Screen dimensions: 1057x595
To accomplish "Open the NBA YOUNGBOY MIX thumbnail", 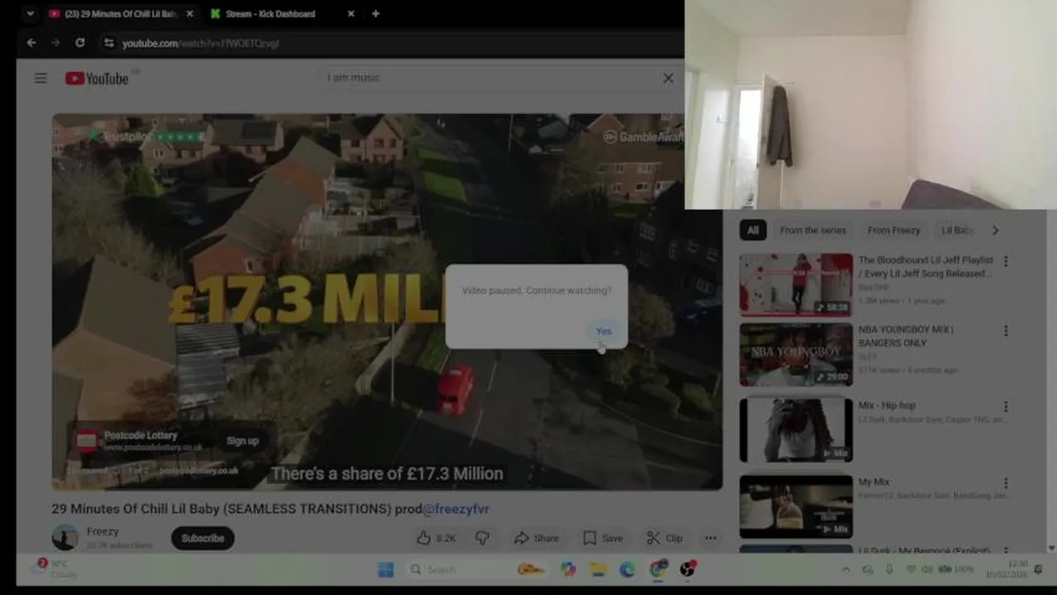I will point(796,355).
